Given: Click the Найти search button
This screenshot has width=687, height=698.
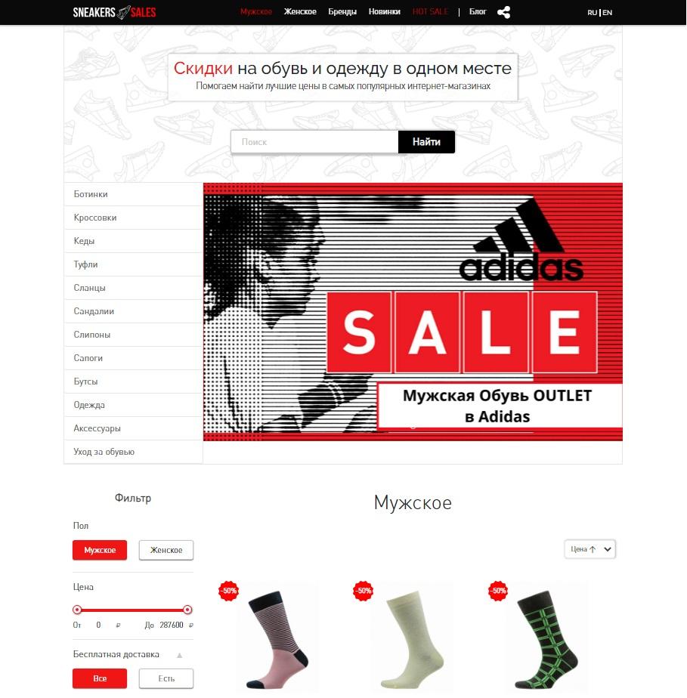Looking at the screenshot, I should 426,142.
